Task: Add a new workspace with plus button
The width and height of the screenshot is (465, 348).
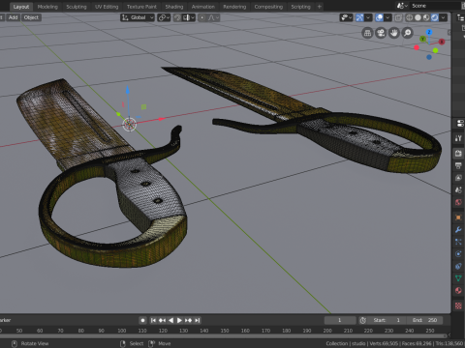Action: click(x=320, y=7)
